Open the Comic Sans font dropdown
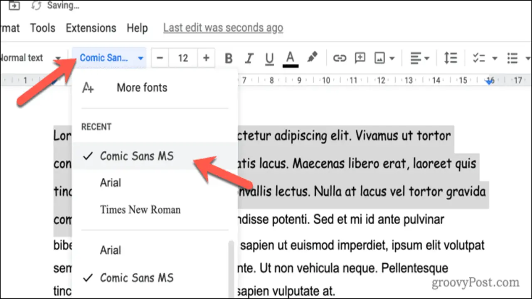The width and height of the screenshot is (532, 299). click(x=109, y=58)
